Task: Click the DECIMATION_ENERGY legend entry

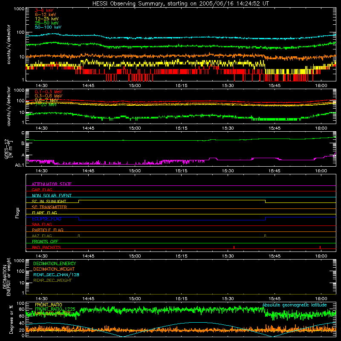Action: pyautogui.click(x=55, y=263)
